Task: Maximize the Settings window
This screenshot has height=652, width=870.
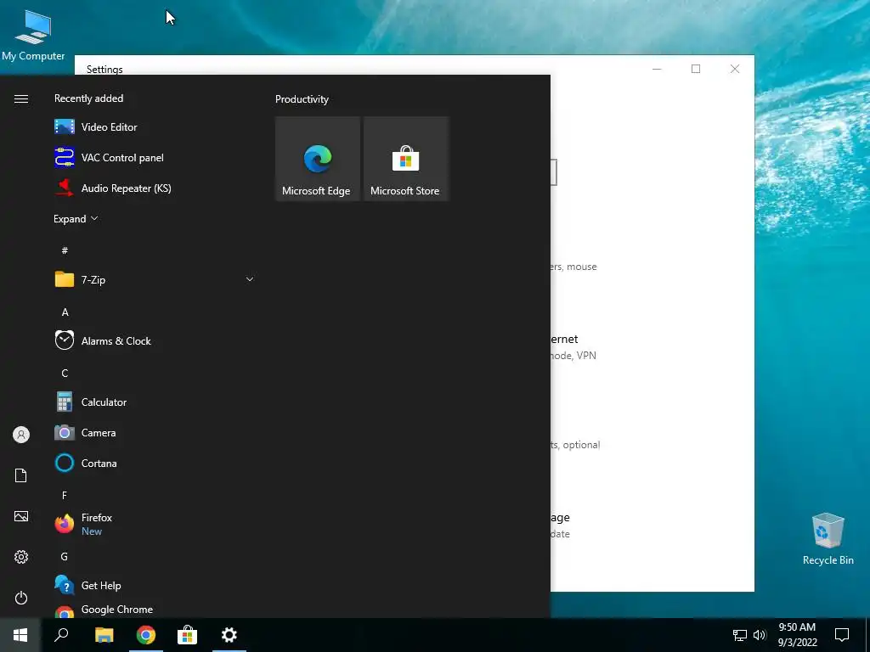Action: (x=696, y=69)
